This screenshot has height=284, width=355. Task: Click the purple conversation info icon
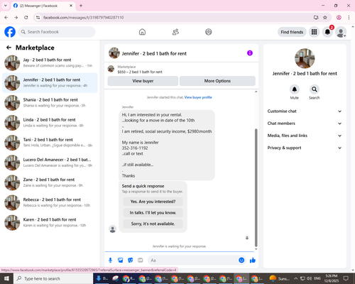(250, 53)
